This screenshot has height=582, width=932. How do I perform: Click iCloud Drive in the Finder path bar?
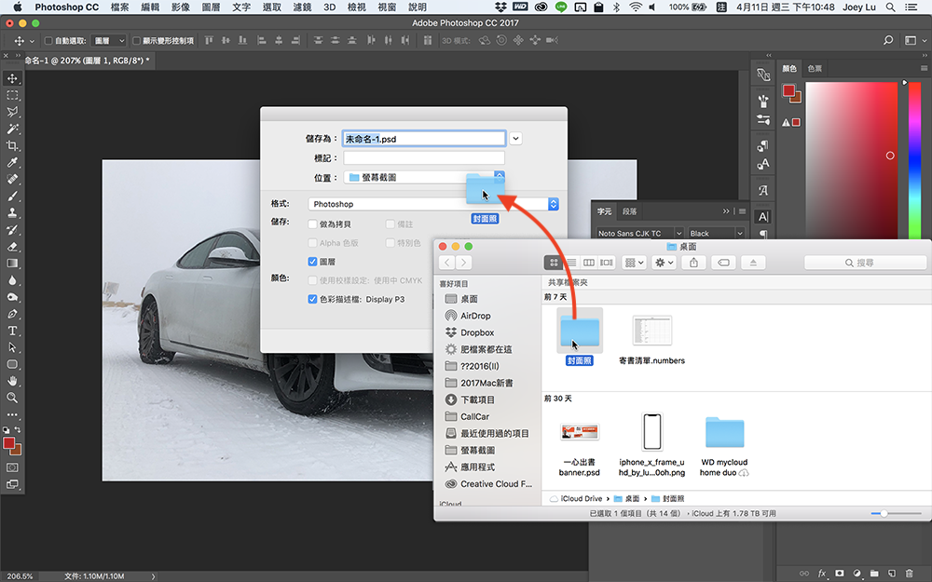575,499
